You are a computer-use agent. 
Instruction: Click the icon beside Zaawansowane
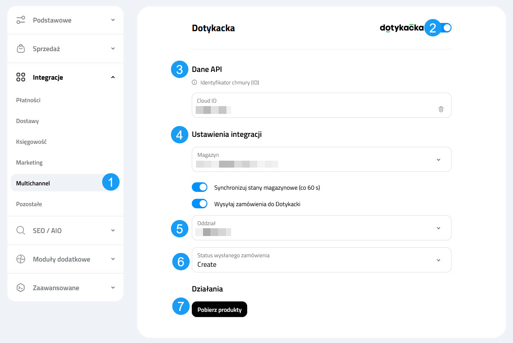pos(20,287)
